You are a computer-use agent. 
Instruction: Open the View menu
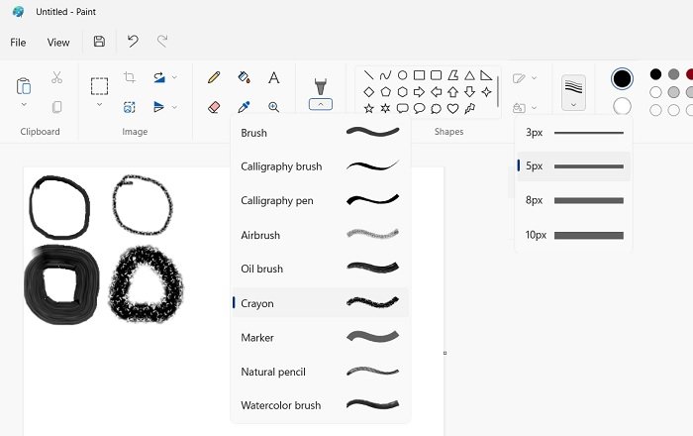[58, 43]
